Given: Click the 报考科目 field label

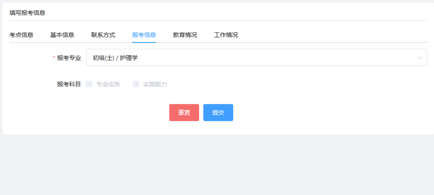Looking at the screenshot, I should click(x=69, y=84).
